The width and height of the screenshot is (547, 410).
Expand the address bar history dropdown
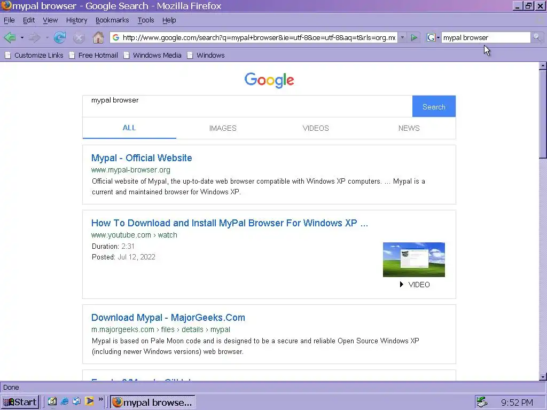(x=402, y=37)
